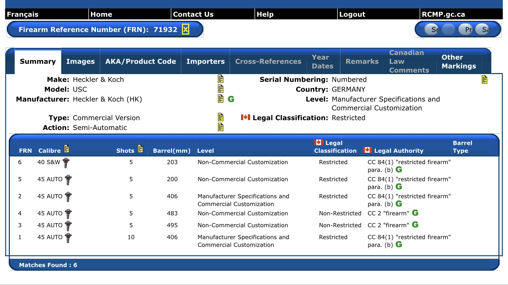
Task: Click the note icon beside Action field
Action: (x=220, y=127)
